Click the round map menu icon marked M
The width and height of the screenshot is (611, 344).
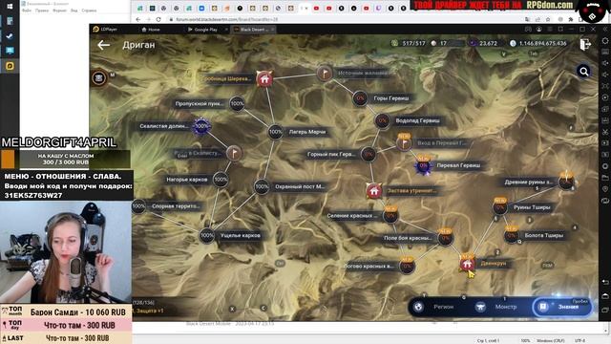coord(99,77)
